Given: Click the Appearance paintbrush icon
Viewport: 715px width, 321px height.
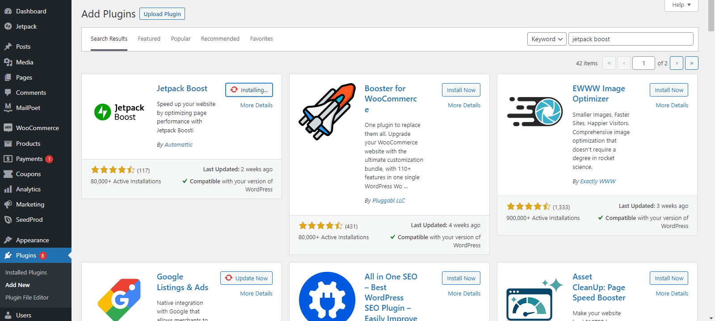Looking at the screenshot, I should (x=8, y=240).
